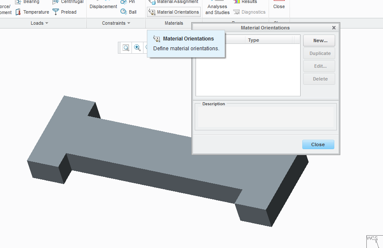This screenshot has width=383, height=248.
Task: Click the Refit zoom icon in graphics toolbar
Action: click(126, 48)
